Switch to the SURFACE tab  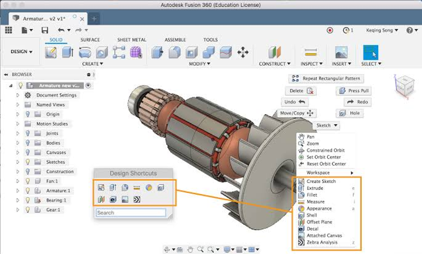click(90, 40)
